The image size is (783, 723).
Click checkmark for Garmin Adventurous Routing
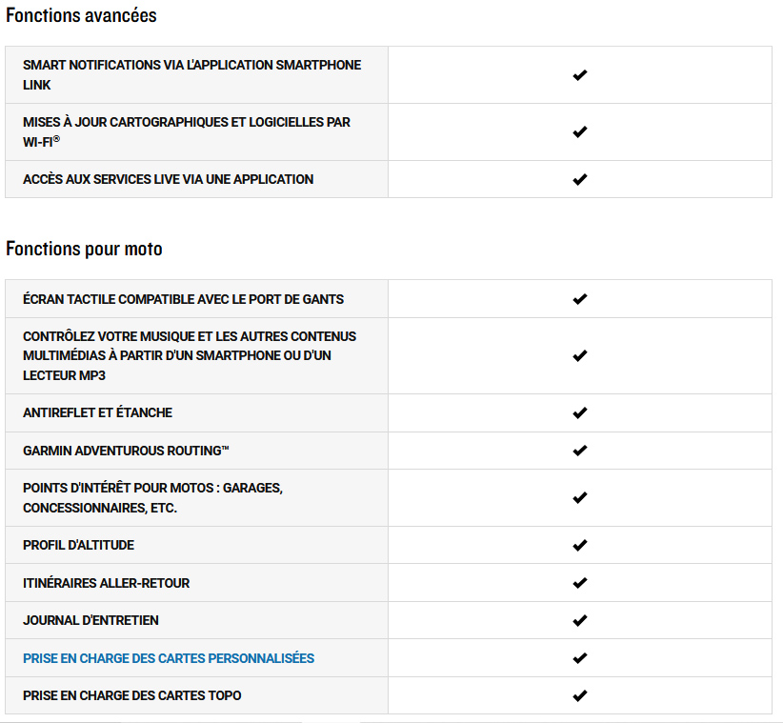(580, 451)
